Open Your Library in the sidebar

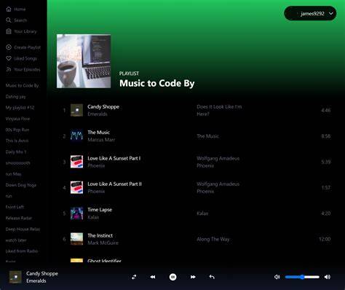pyautogui.click(x=25, y=31)
